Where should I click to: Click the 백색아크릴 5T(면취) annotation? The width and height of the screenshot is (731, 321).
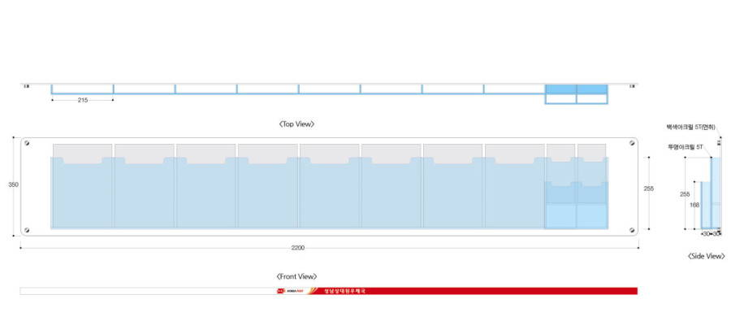[690, 127]
